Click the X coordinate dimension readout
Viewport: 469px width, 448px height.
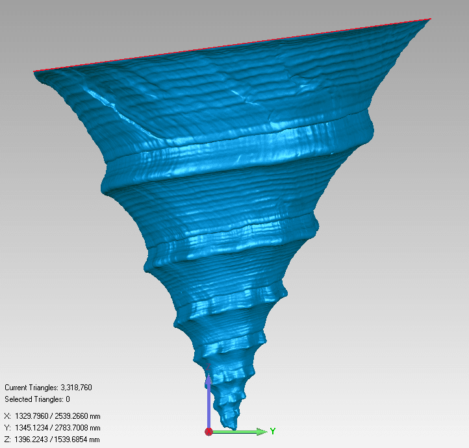coord(52,416)
